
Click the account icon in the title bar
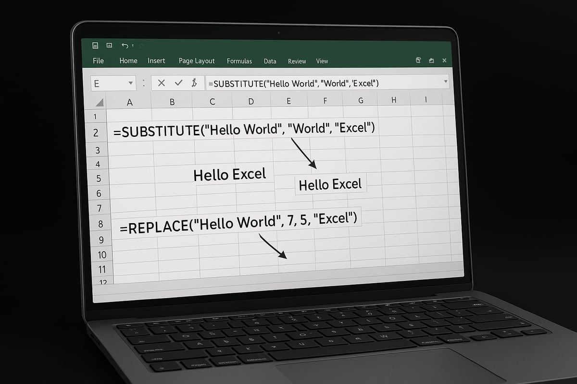(x=418, y=60)
